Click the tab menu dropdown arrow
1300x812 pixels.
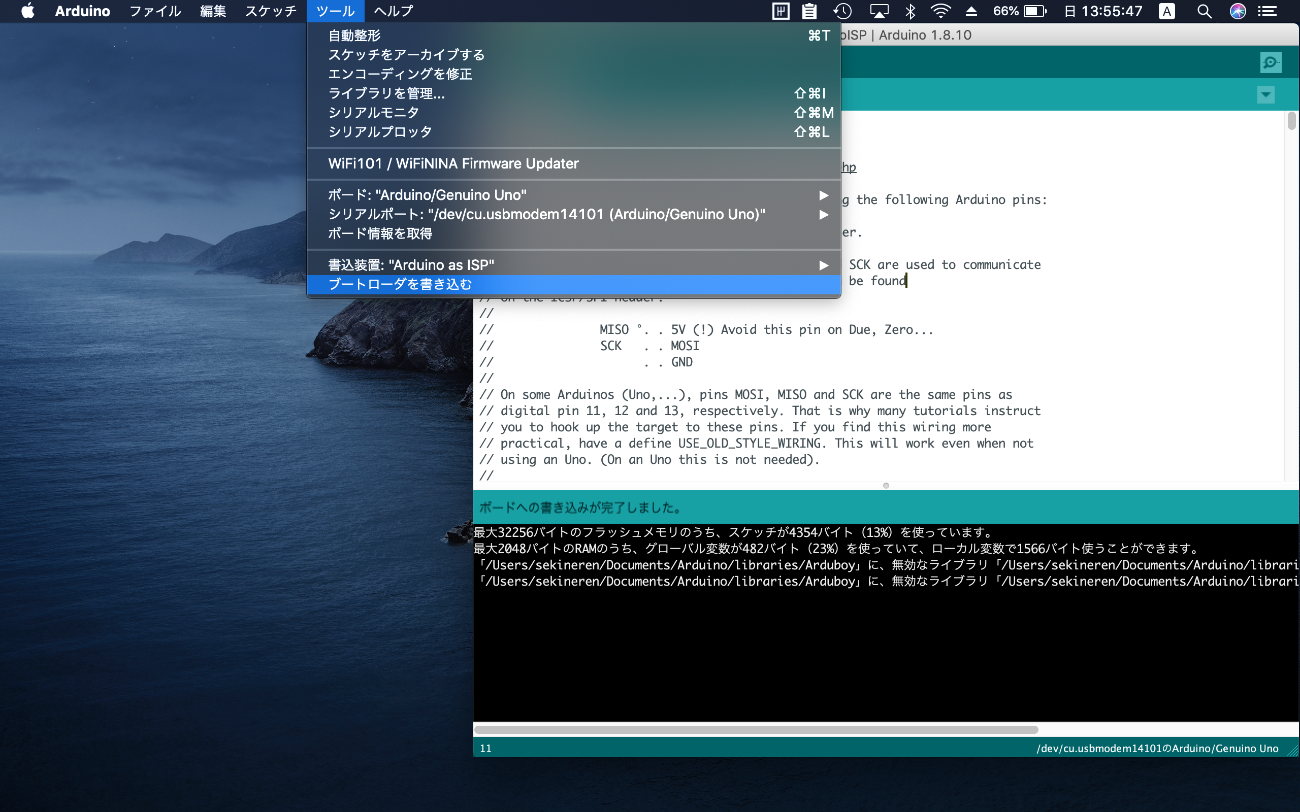(1265, 95)
